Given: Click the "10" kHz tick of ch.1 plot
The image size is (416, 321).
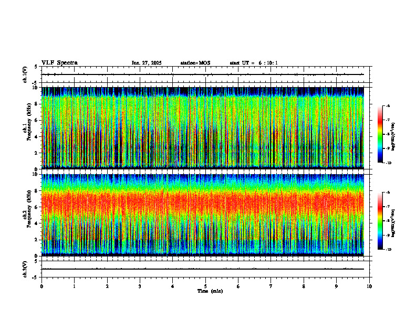Looking at the screenshot, I should [36, 88].
